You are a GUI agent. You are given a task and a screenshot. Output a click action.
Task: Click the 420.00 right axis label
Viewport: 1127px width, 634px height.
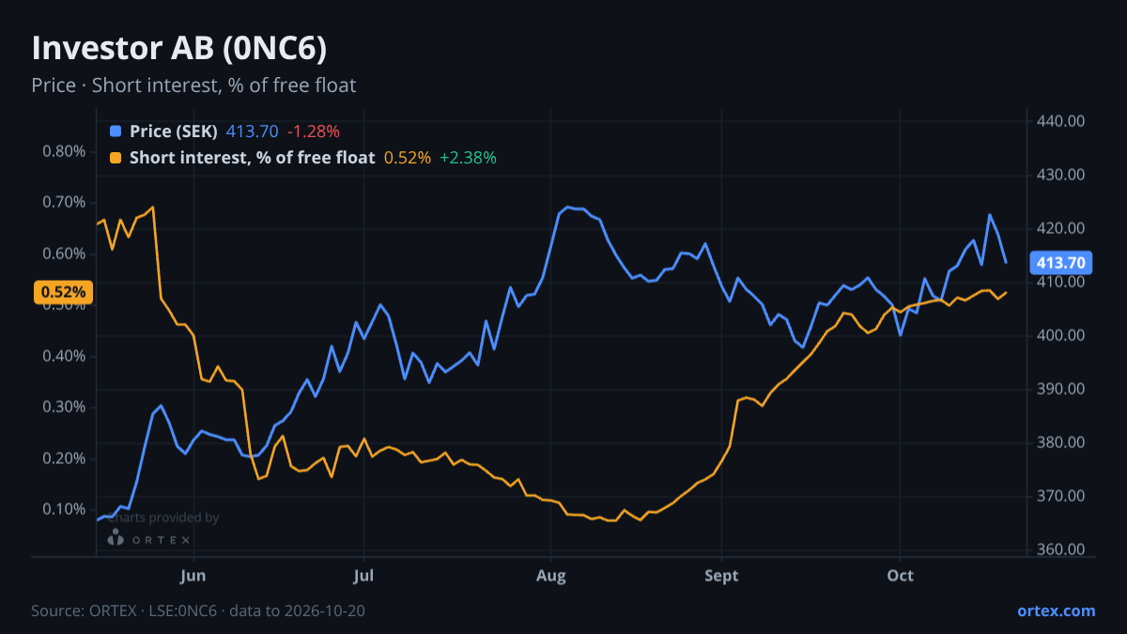pyautogui.click(x=1061, y=228)
